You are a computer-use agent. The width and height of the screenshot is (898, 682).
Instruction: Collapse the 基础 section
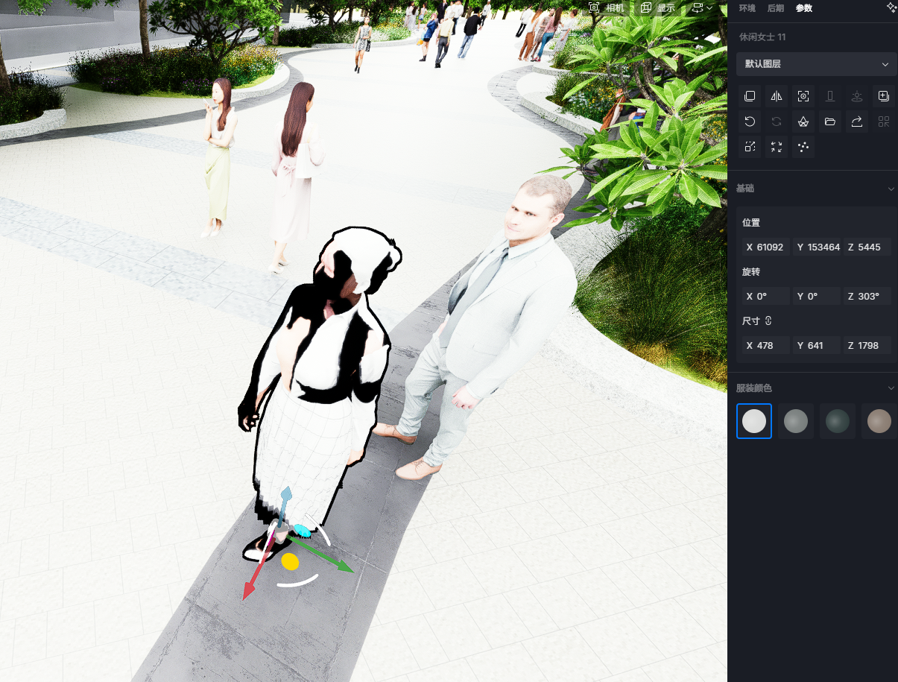coord(891,189)
